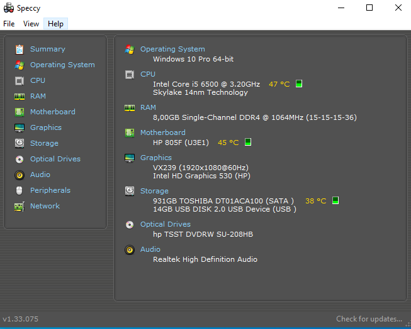The image size is (411, 329).
Task: Click the Motherboard icon in summary panel
Action: coord(130,133)
